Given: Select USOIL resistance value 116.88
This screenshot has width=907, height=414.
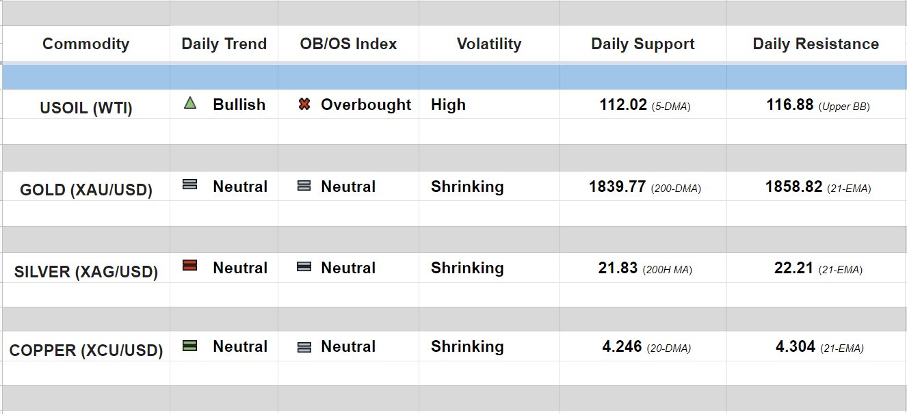Looking at the screenshot, I should (x=790, y=105).
